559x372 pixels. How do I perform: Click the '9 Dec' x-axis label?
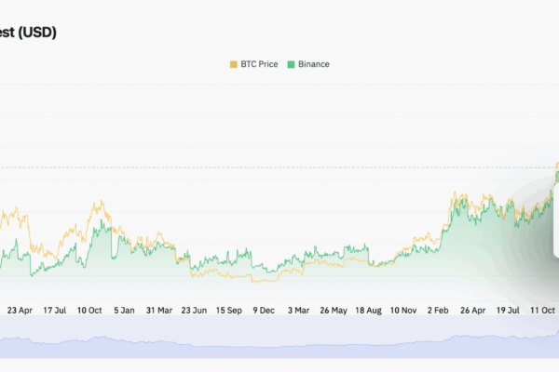[265, 309]
